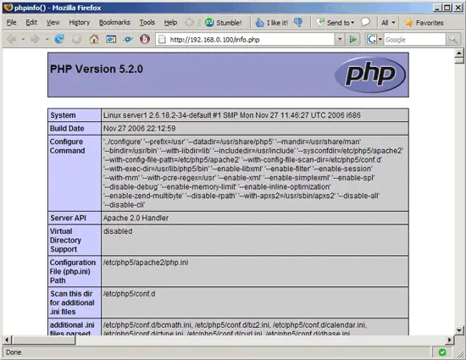Viewport: 466px width, 360px height.
Task: Click 'Scan this dir for additional .ini files' label
Action: pyautogui.click(x=72, y=302)
